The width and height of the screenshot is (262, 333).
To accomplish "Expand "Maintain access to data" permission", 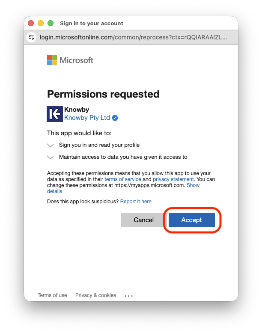I will tap(51, 157).
